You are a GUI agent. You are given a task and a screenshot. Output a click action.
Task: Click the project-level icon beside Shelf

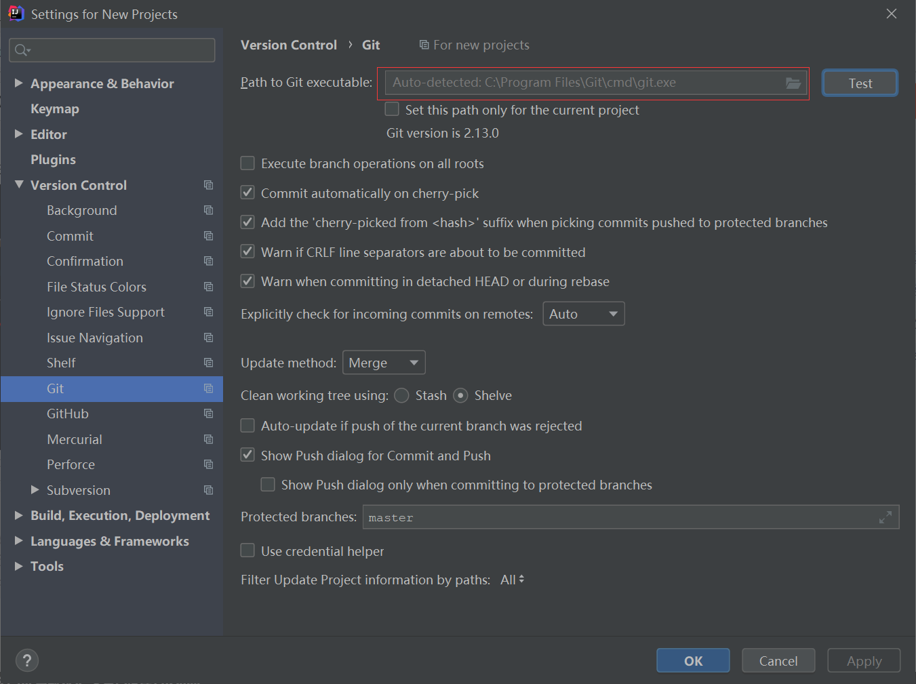tap(208, 363)
